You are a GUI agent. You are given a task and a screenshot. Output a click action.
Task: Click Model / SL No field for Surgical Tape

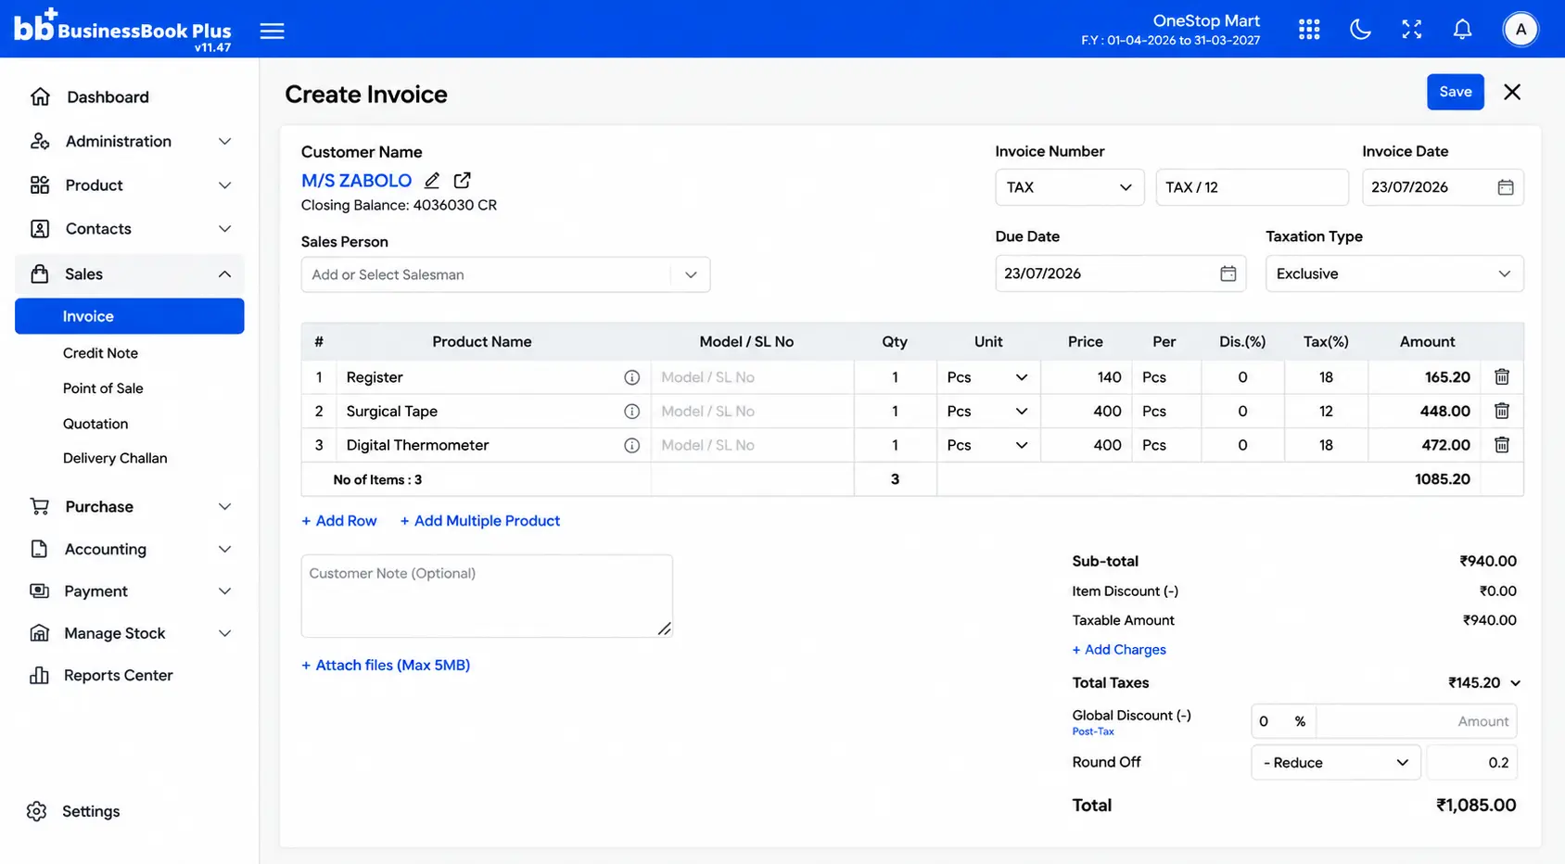point(752,412)
